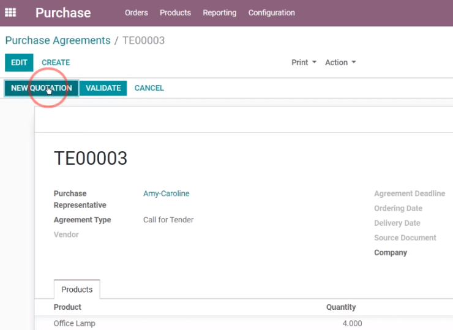The image size is (453, 330).
Task: Click the Delivery Date label
Action: pos(397,223)
